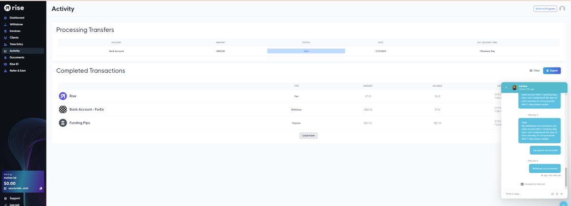Open the GIF picker in the chat reply bar
Image resolution: width=571 pixels, height=206 pixels.
point(552,194)
